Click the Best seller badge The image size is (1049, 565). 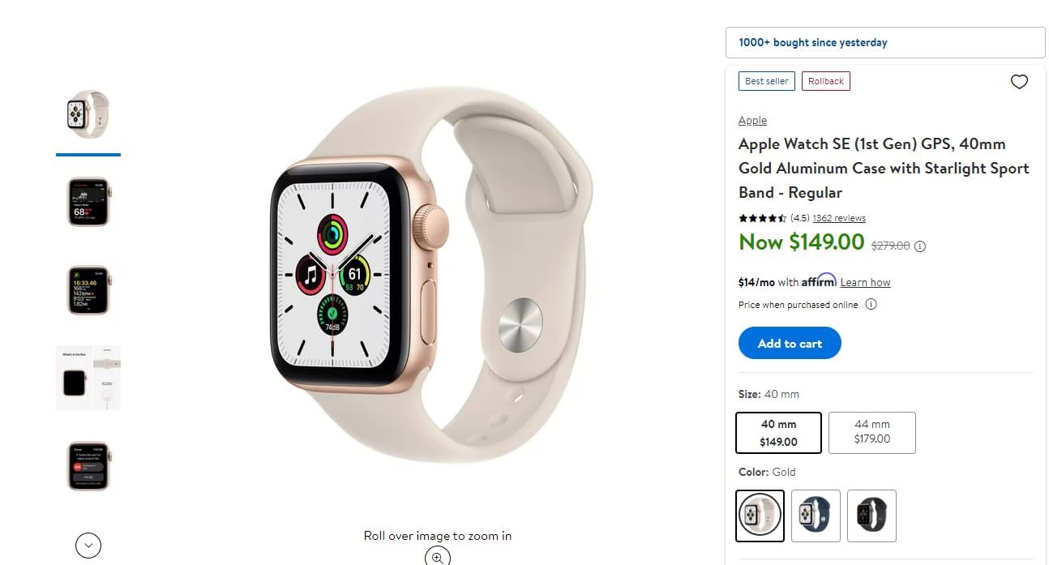click(766, 81)
